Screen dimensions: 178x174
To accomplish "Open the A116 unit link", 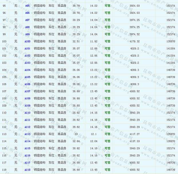I will 27,156.
